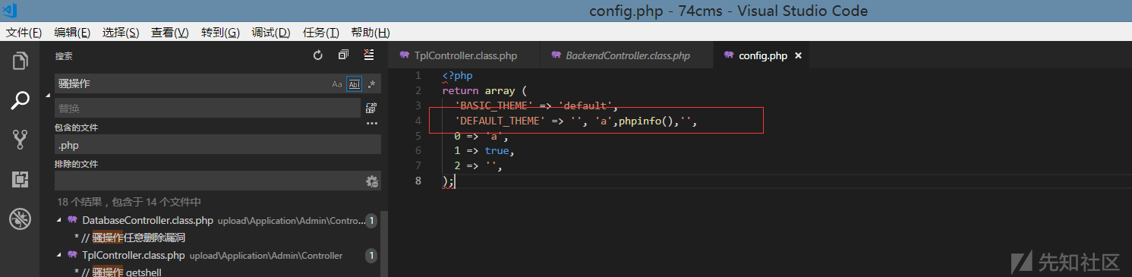Click files to include field with .php
The height and width of the screenshot is (277, 1132).
(218, 144)
